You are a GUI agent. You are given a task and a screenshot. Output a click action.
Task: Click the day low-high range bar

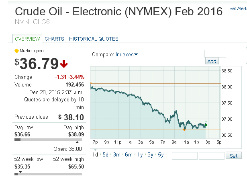click(48, 140)
